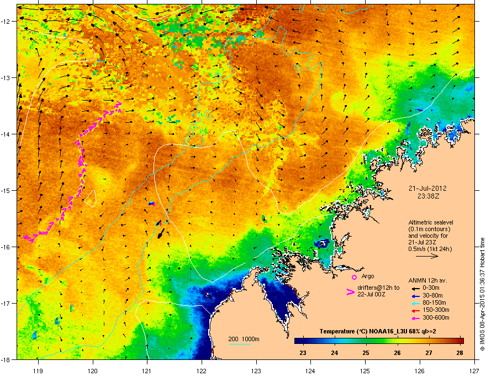Select the '300-600m' depth label
This screenshot has height=376, width=486.
pos(436,317)
